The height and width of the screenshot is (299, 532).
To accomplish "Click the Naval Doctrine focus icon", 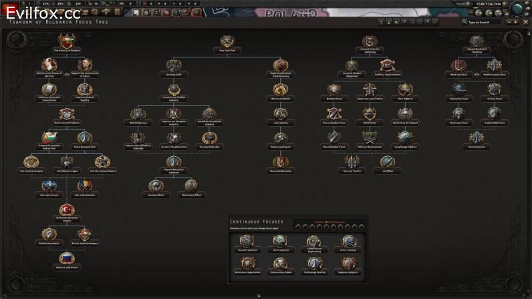I will (x=475, y=137).
